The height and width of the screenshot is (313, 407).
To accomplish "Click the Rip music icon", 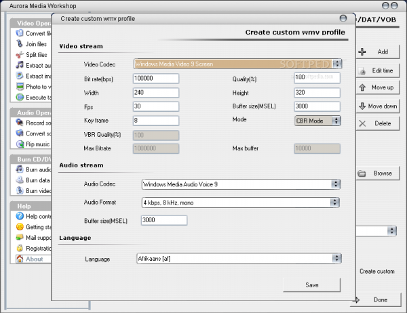I will [x=20, y=144].
